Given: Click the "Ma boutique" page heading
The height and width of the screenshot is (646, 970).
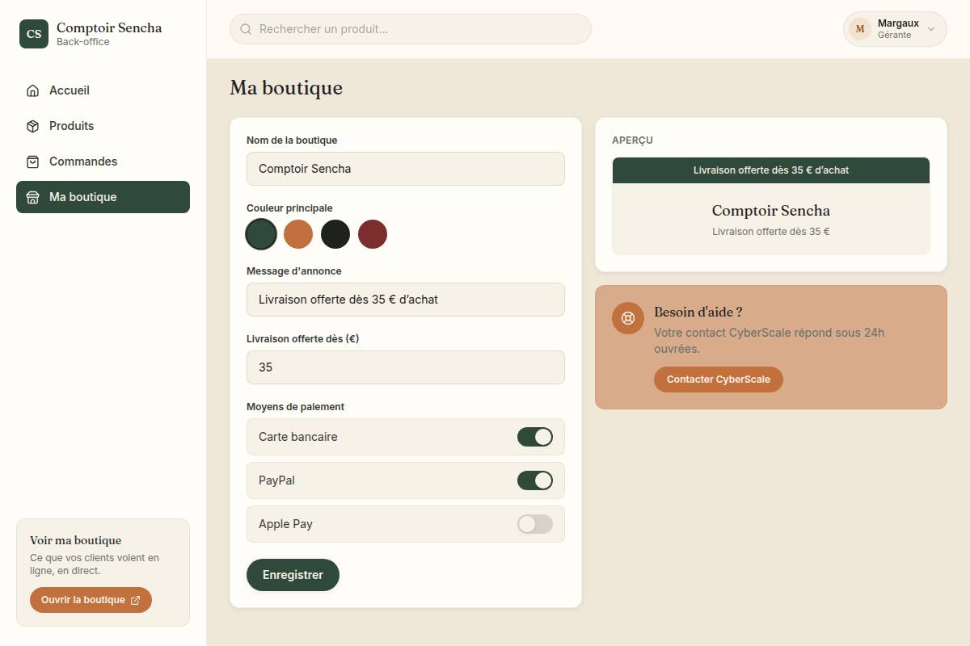Looking at the screenshot, I should click(x=286, y=88).
